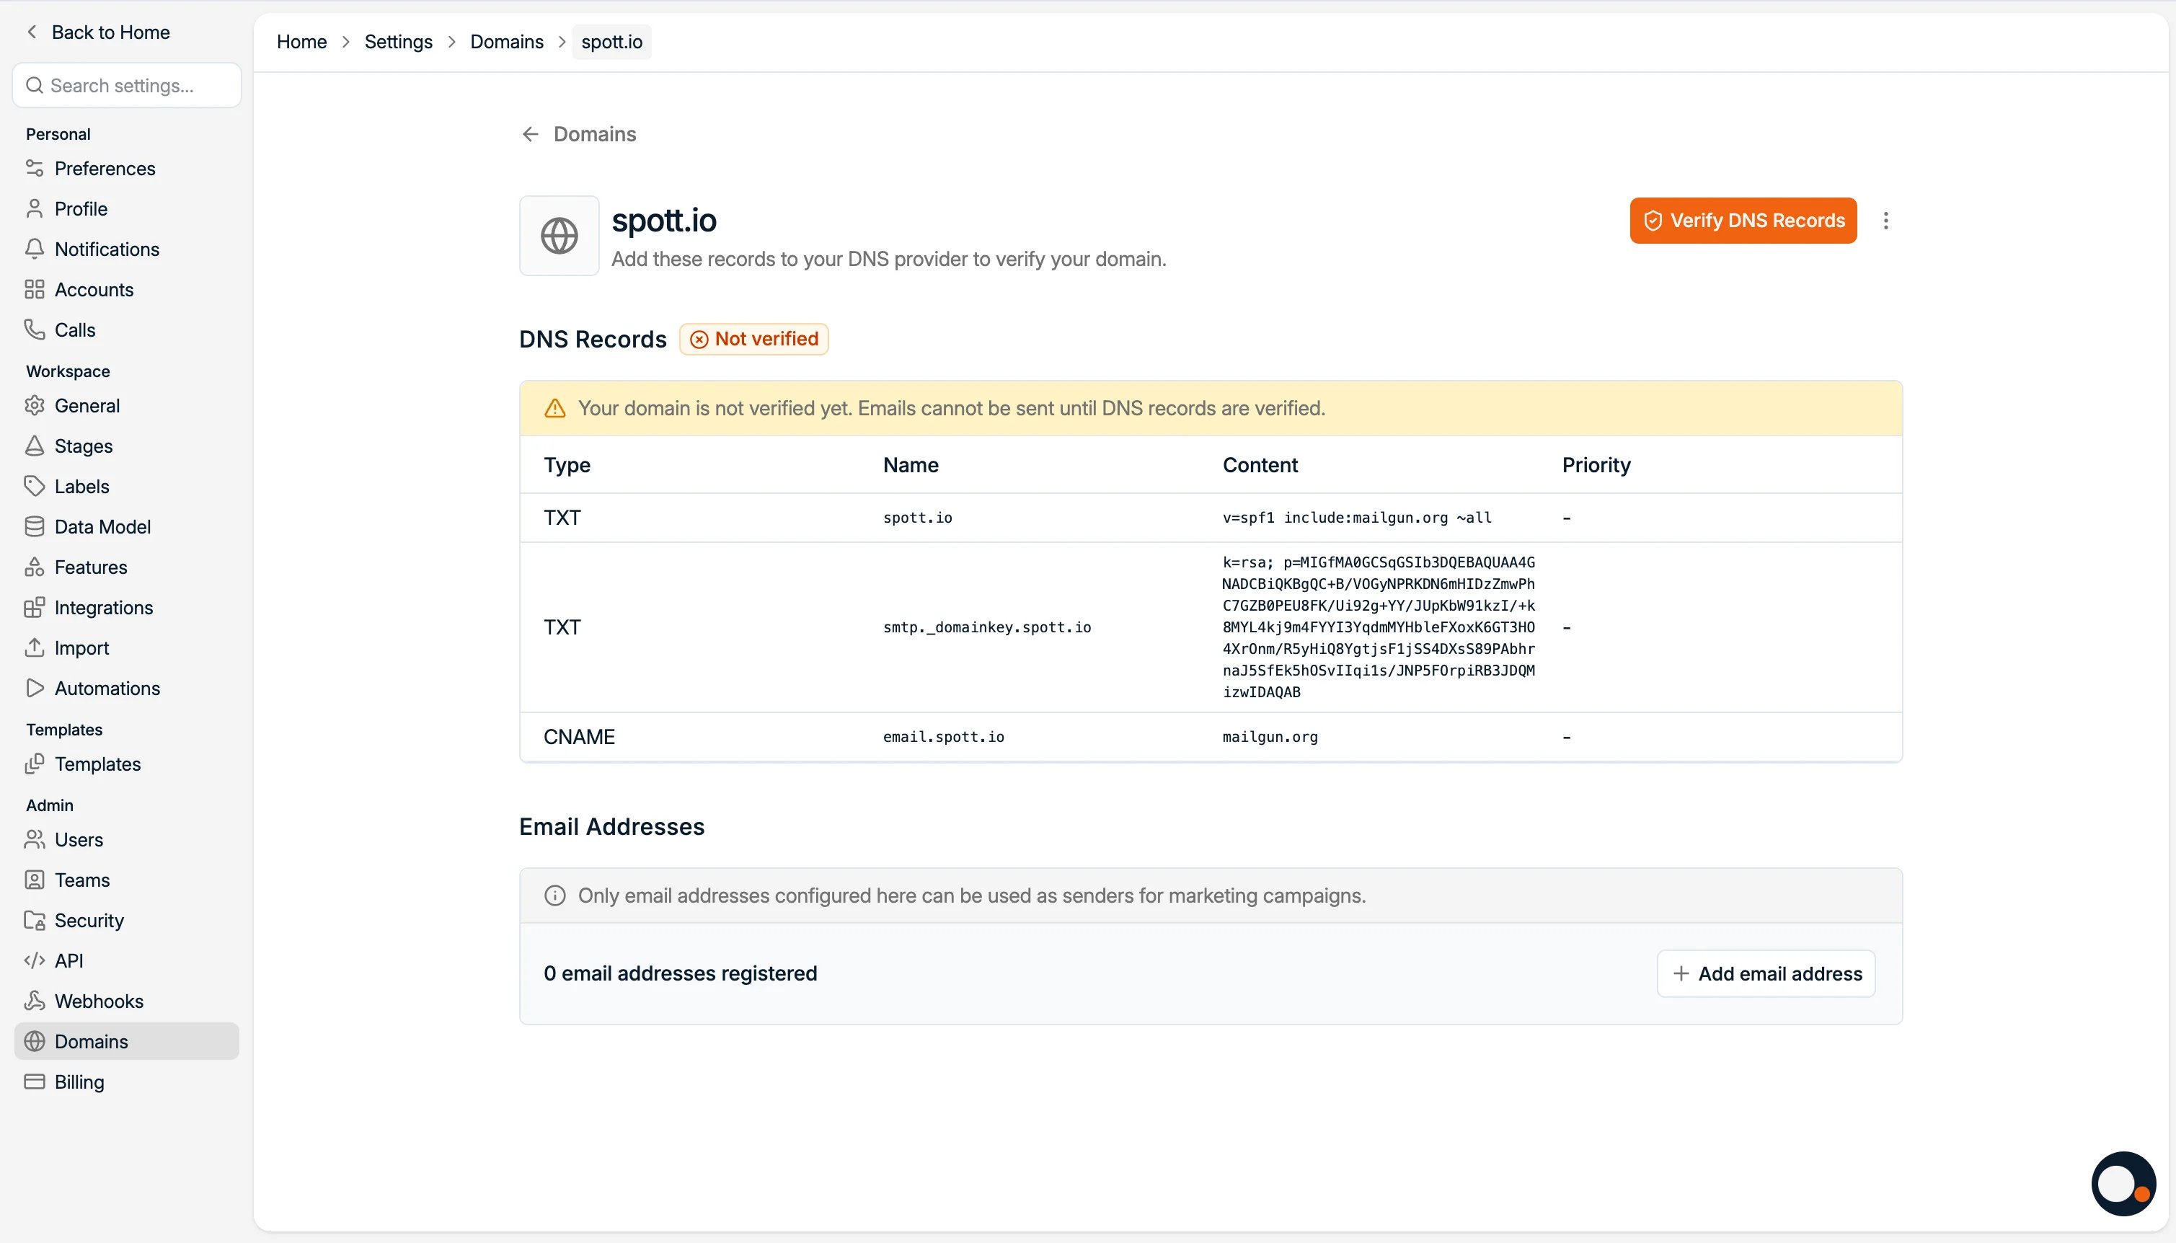Click the Users people icon
Image resolution: width=2176 pixels, height=1243 pixels.
[x=34, y=839]
